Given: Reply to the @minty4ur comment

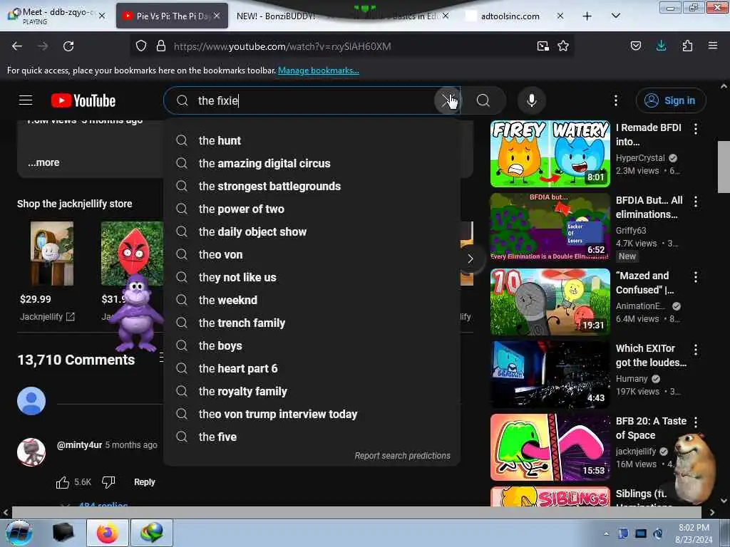Looking at the screenshot, I should click(144, 482).
